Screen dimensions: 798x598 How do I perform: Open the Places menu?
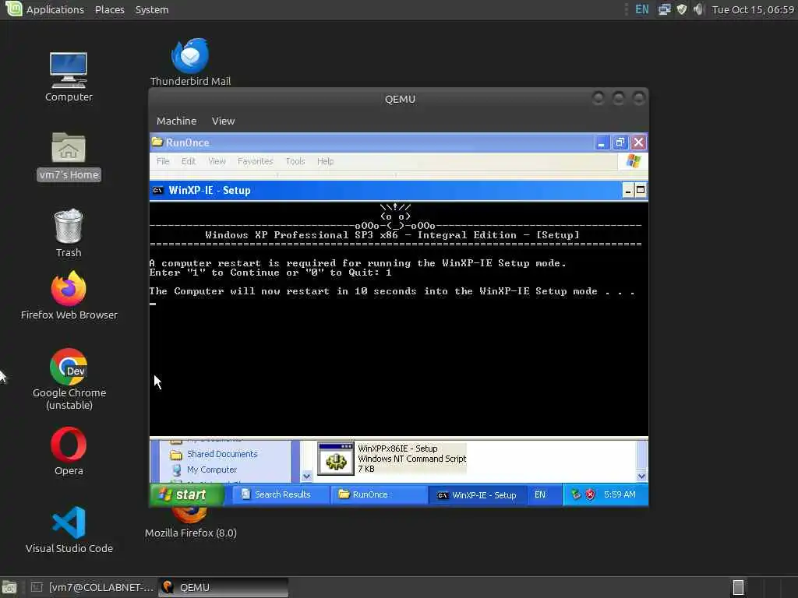[x=109, y=9]
